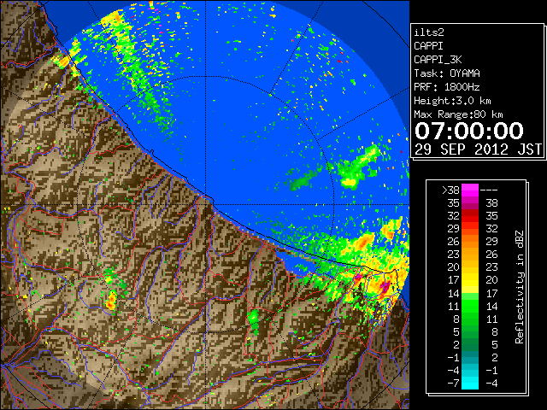Pick the teal -1 to 2 dBZ band
Viewport: 547px width, 410px height.
[x=470, y=357]
